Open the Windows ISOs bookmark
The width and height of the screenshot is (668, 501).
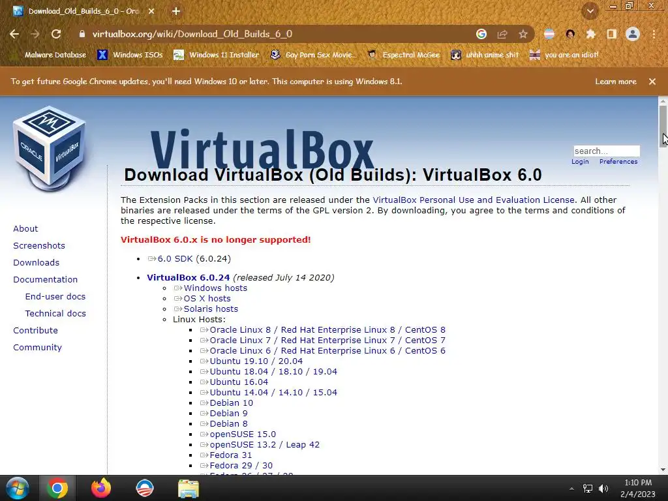point(130,55)
